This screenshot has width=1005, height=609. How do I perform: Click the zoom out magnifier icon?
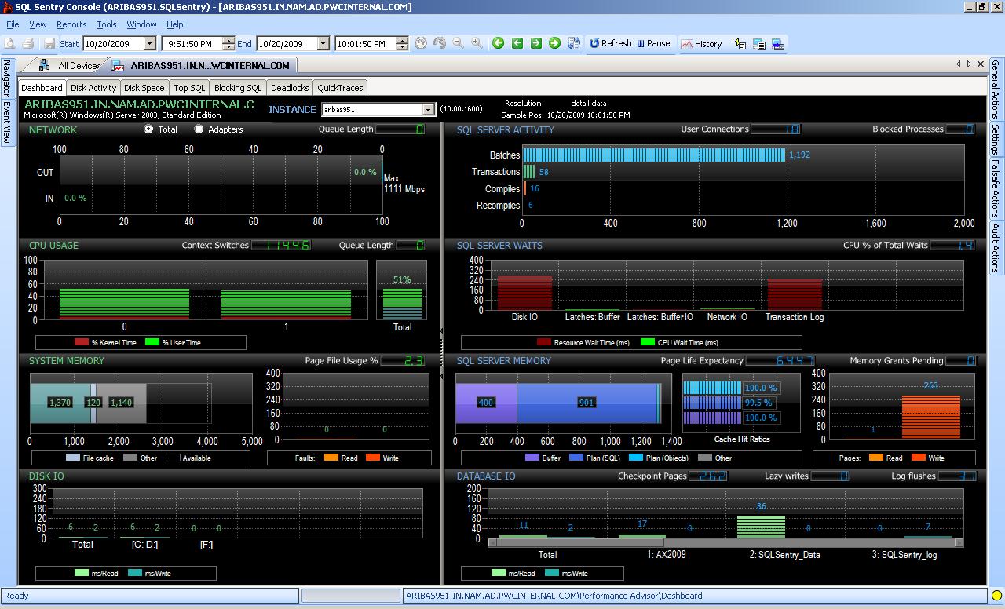point(459,44)
